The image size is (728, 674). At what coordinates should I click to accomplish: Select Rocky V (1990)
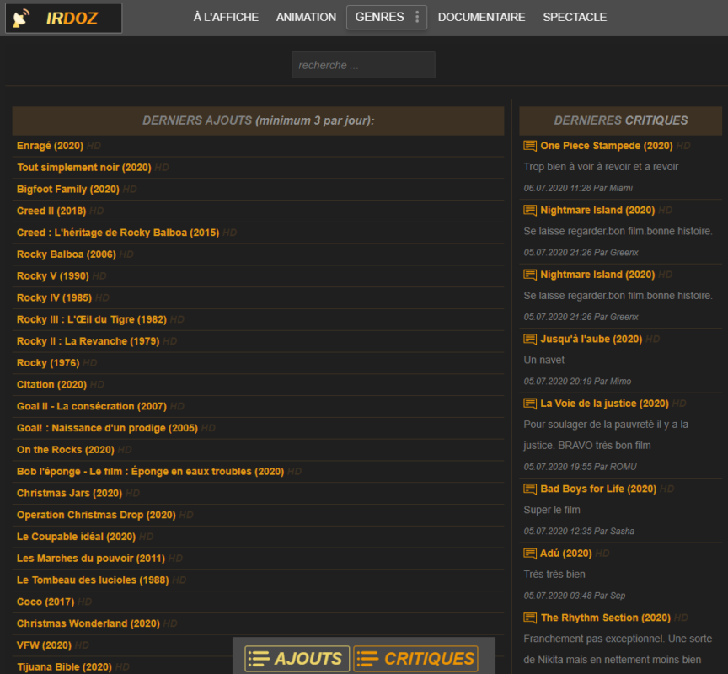tap(53, 276)
